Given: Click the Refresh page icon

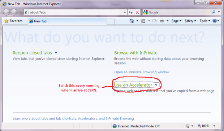Looking at the screenshot, I should pyautogui.click(x=131, y=12).
